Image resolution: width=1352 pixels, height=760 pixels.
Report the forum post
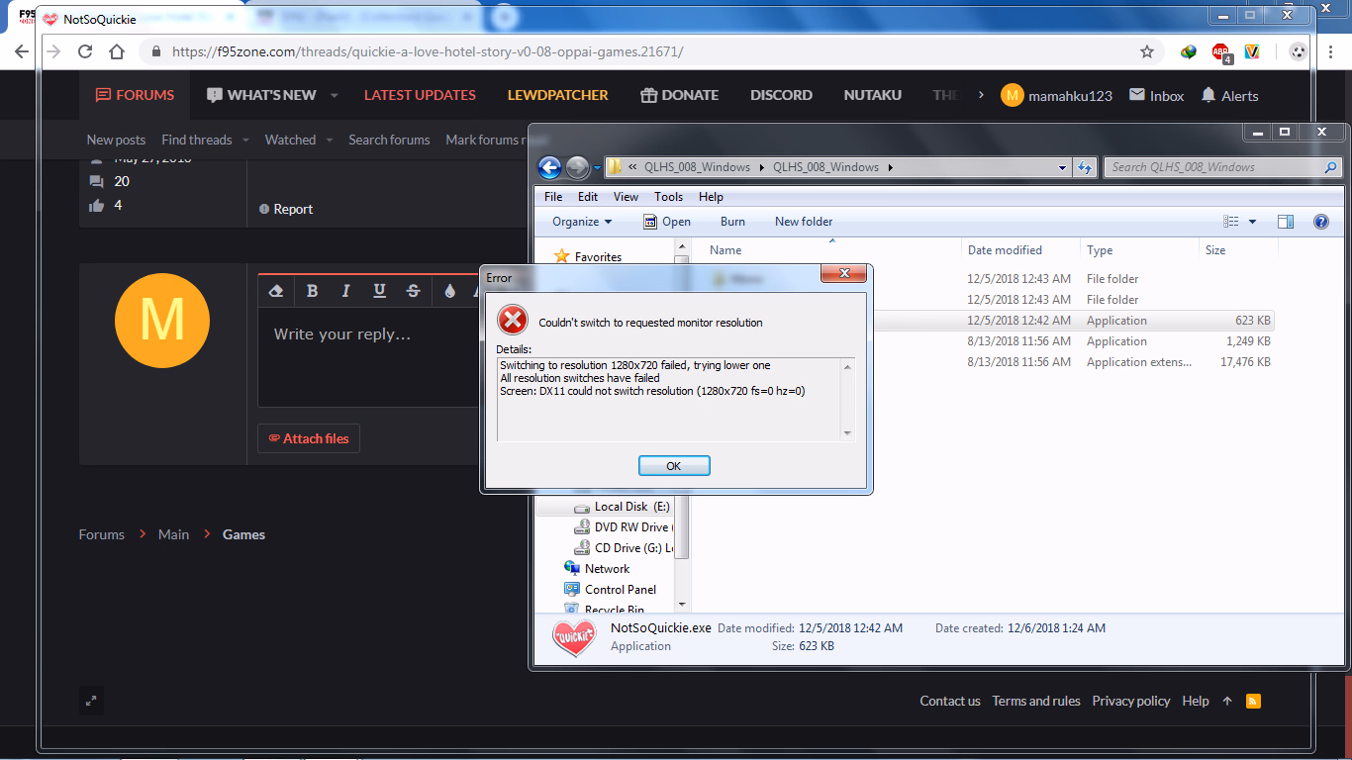point(286,209)
